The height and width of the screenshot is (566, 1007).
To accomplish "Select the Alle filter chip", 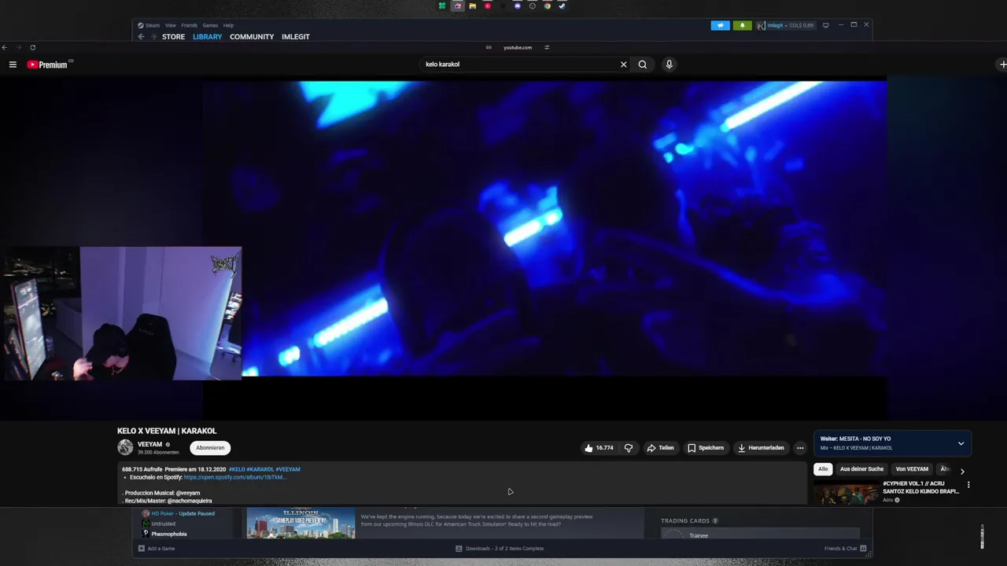I will click(x=823, y=469).
